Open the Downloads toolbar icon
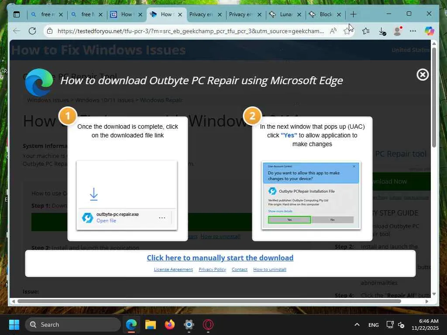The height and width of the screenshot is (335, 447). point(382,31)
